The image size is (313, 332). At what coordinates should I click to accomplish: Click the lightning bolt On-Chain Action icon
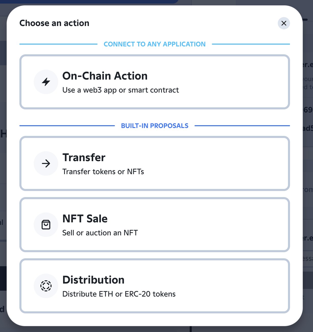click(46, 82)
